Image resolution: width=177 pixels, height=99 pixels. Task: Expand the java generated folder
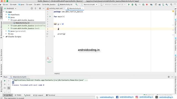(x=6, y=31)
